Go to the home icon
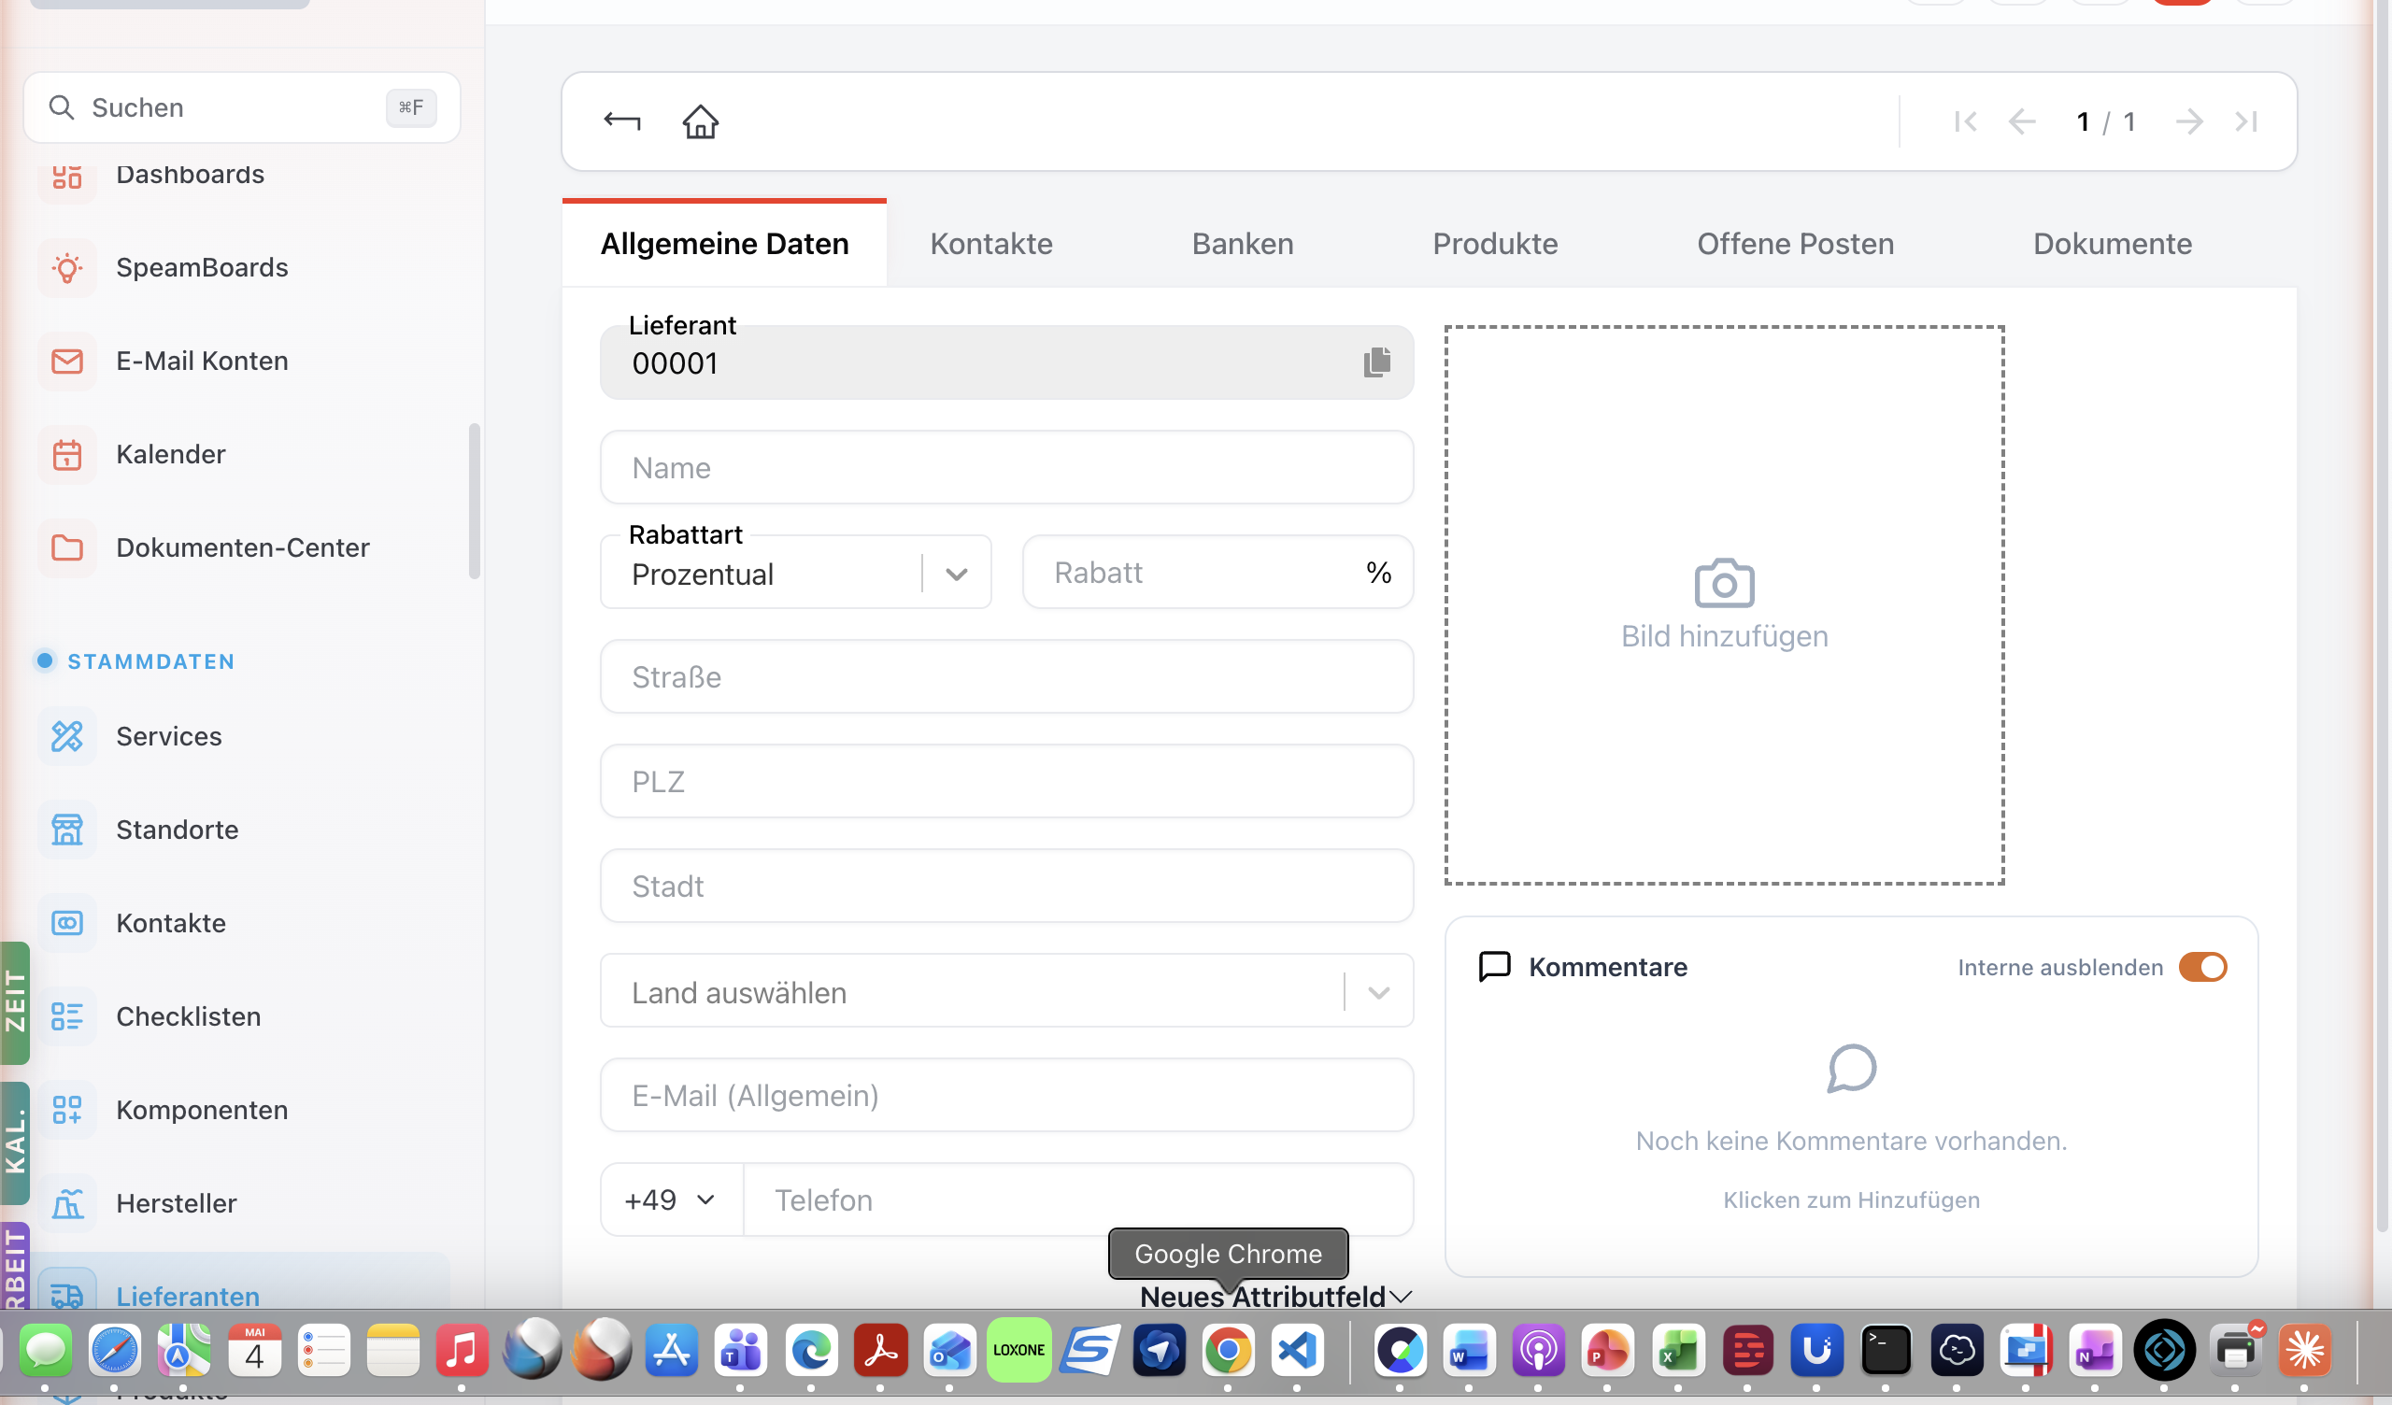This screenshot has width=2392, height=1405. click(x=701, y=121)
